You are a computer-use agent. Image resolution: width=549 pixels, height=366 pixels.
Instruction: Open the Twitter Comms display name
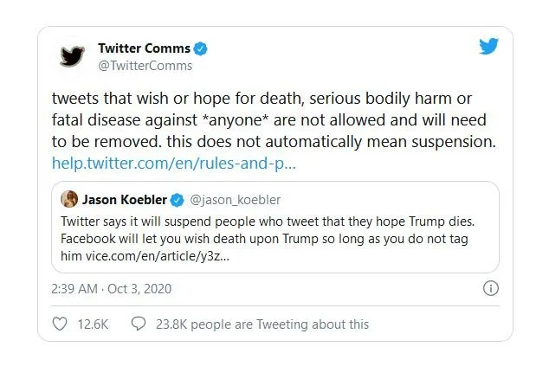click(x=144, y=48)
